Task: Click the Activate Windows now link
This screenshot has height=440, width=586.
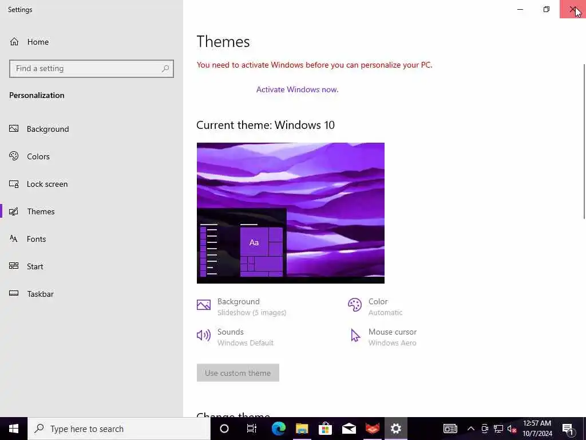Action: (297, 89)
